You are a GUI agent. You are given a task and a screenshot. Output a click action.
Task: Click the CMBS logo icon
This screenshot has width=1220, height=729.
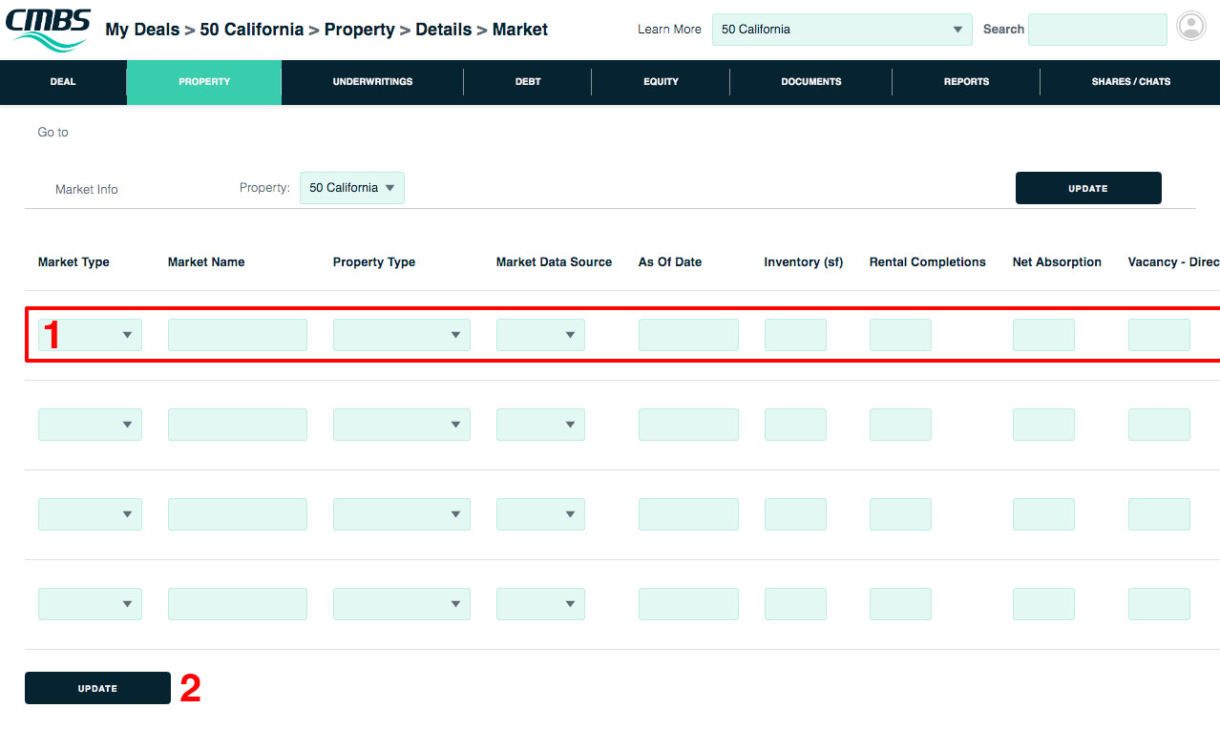pyautogui.click(x=49, y=30)
